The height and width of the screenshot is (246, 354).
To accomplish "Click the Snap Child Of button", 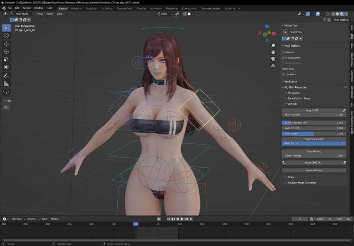I will click(314, 163).
